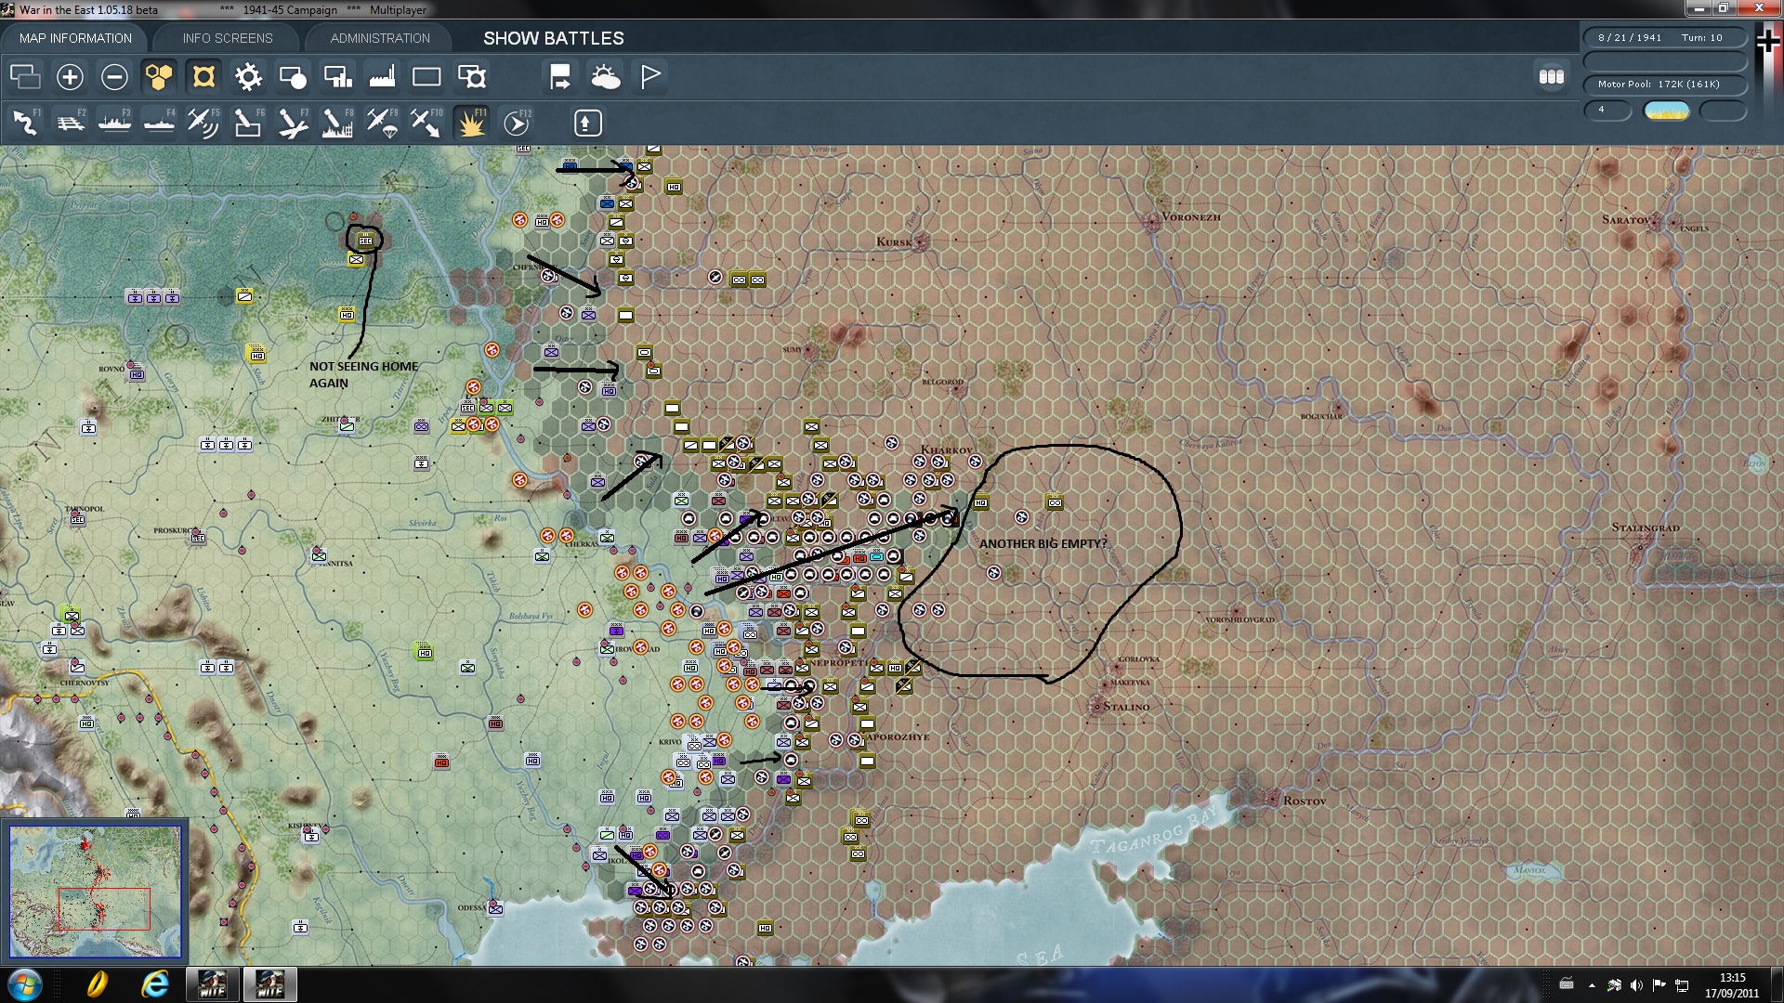
Task: Click the Belgorod town label on map
Action: [942, 382]
